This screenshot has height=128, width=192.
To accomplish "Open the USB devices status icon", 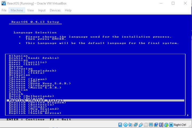I will pos(141,125).
